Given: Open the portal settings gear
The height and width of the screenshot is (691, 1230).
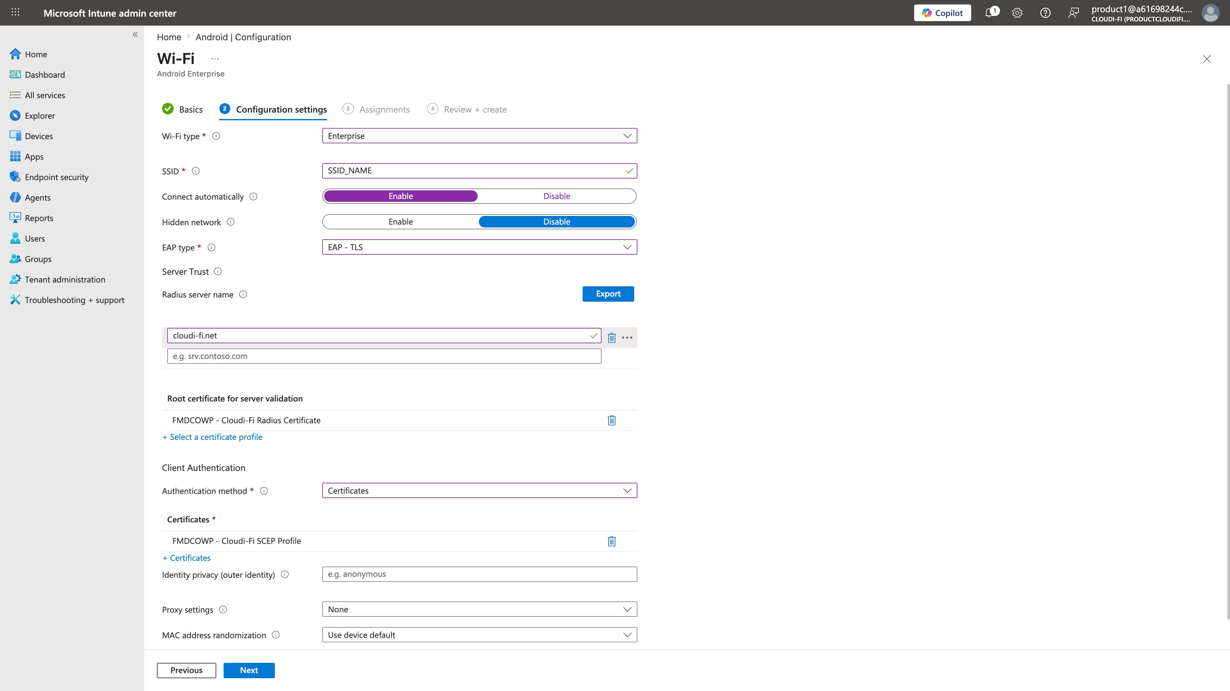Looking at the screenshot, I should pos(1017,13).
